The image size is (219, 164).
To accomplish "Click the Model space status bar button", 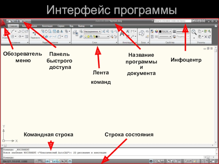I will [151, 161].
